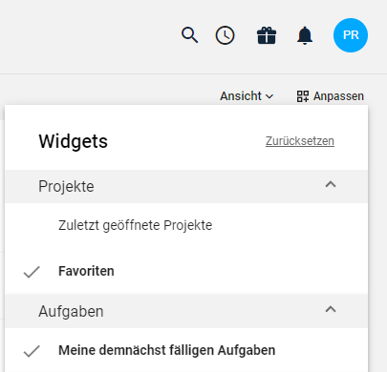Open the time tracking clock icon
Viewport: 387px width, 372px height.
225,35
